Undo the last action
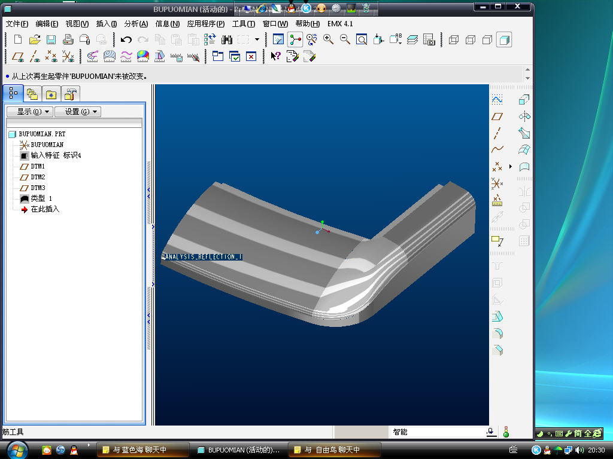The image size is (613, 459). click(x=126, y=39)
